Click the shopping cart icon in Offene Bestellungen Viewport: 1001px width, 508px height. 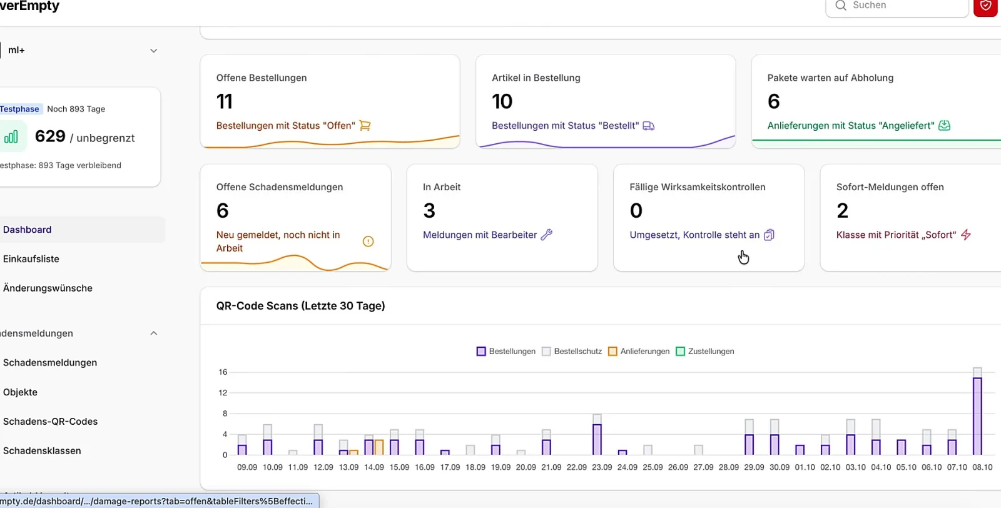tap(365, 126)
